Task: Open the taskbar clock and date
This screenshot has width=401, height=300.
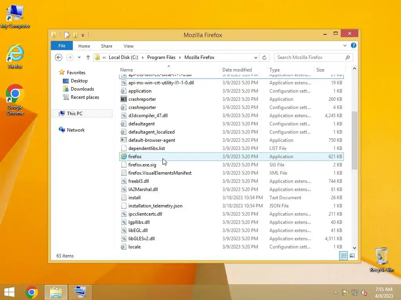Action: click(x=384, y=293)
